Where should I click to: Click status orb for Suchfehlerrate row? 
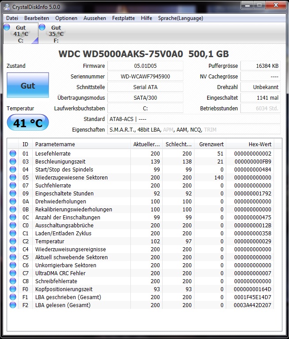coord(13,185)
